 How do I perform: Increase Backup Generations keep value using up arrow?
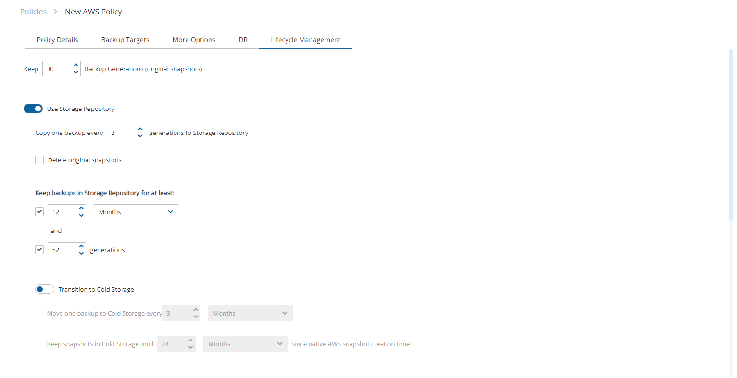[75, 65]
